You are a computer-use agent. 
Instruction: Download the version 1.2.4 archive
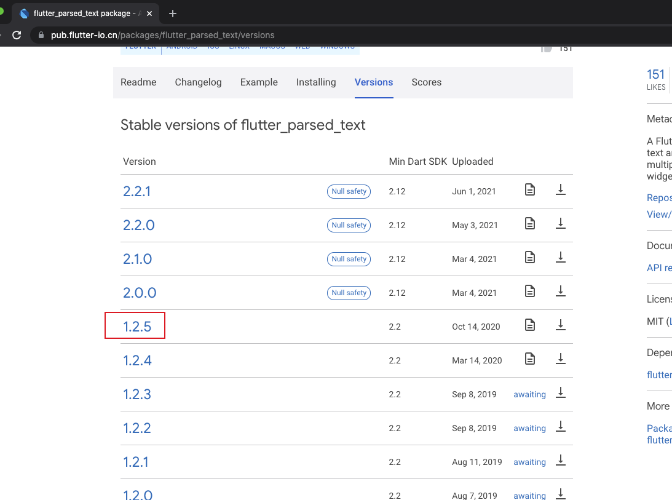click(560, 359)
